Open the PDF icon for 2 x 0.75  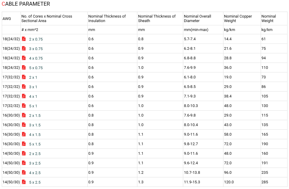click(24, 39)
